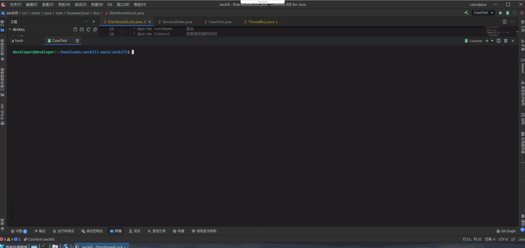Viewport: 525px width, 248px height.
Task: Switch to the 终端 terminal tab
Action: [x=116, y=231]
